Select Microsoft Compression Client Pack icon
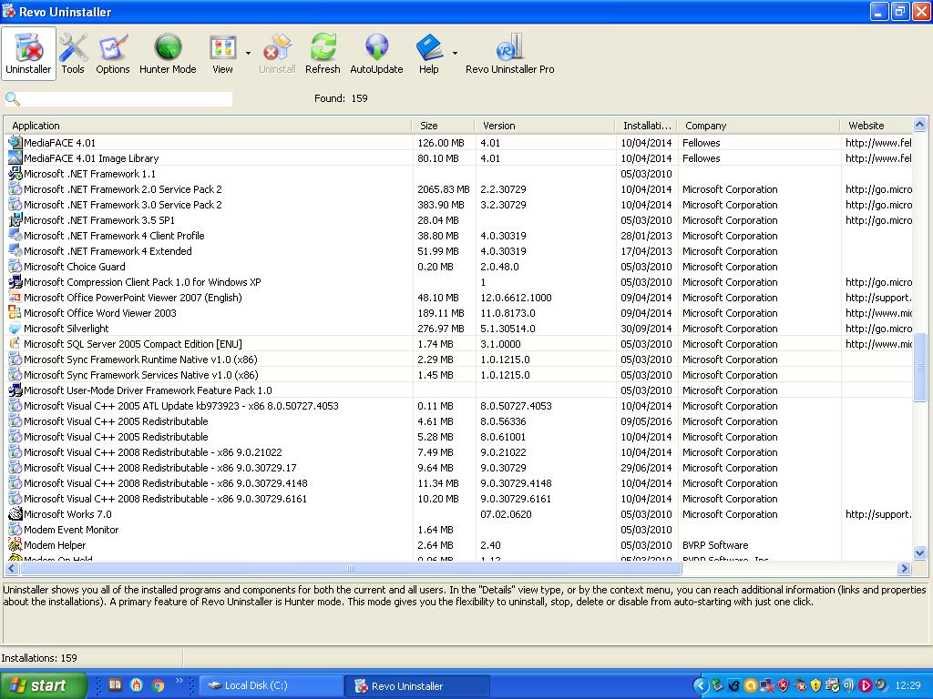Viewport: 933px width, 699px height. tap(15, 282)
